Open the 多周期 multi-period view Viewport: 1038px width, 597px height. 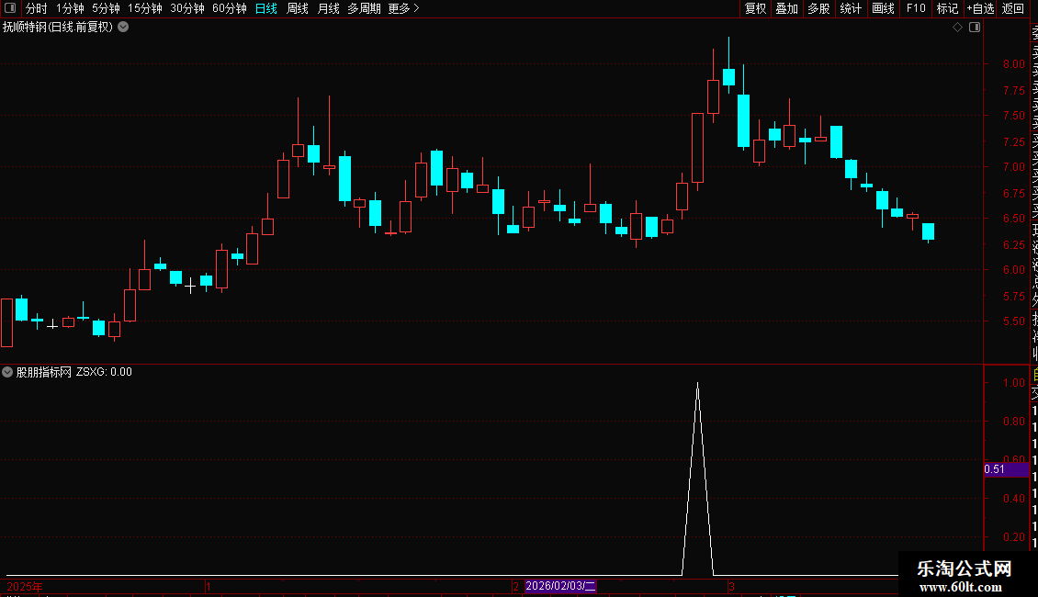coord(364,8)
